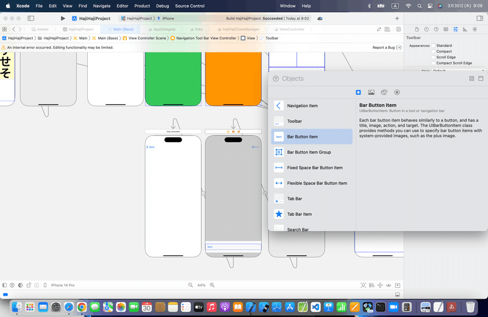Open the Size inspector
This screenshot has height=317, width=488.
tap(465, 29)
